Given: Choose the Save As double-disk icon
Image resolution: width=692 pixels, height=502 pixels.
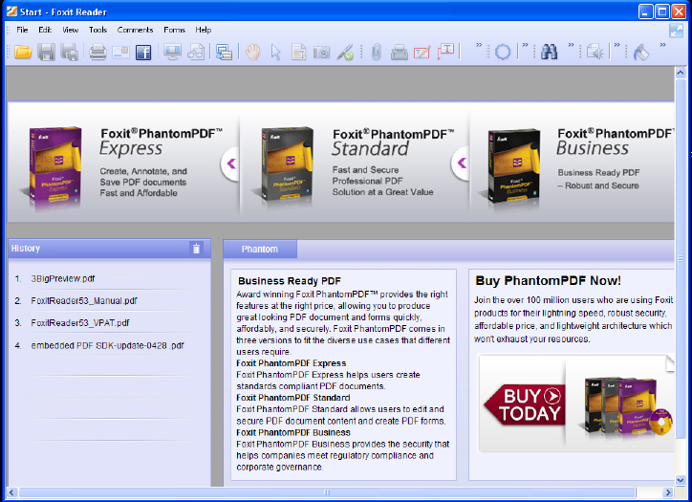Looking at the screenshot, I should point(69,52).
